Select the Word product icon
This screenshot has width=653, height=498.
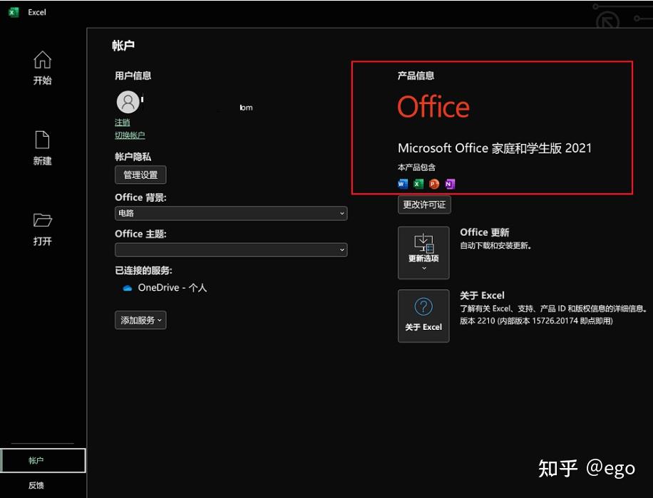point(402,184)
